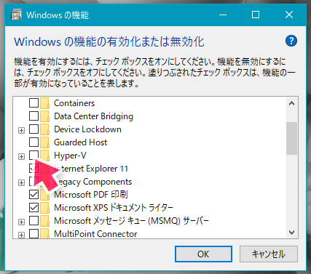Uncheck the Microsoft PDF 印刷 checkbox
Screen dimensions: 311x274
tap(34, 195)
